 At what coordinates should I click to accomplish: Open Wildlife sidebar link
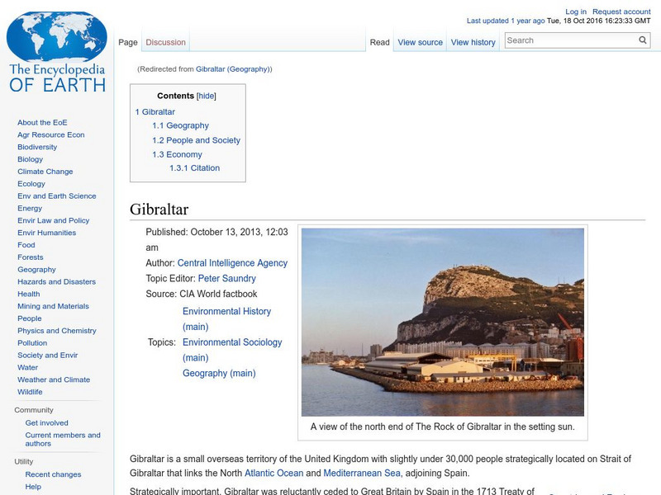click(30, 391)
